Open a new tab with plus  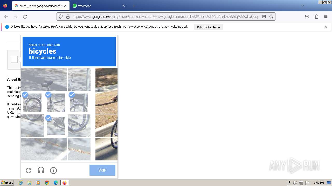(133, 6)
